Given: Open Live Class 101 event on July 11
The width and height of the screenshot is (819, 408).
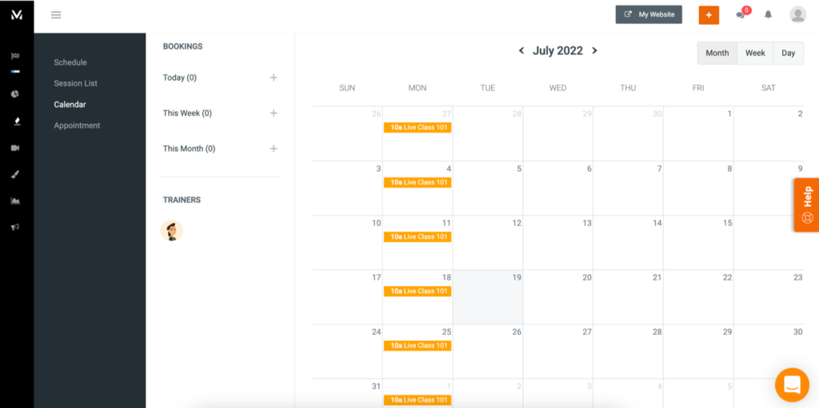Looking at the screenshot, I should pyautogui.click(x=417, y=237).
